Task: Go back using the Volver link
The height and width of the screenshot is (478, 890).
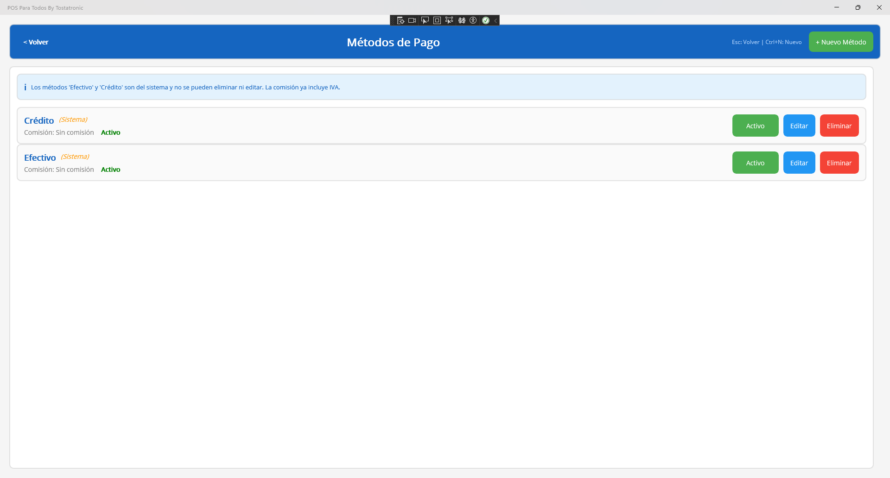Action: pos(36,42)
